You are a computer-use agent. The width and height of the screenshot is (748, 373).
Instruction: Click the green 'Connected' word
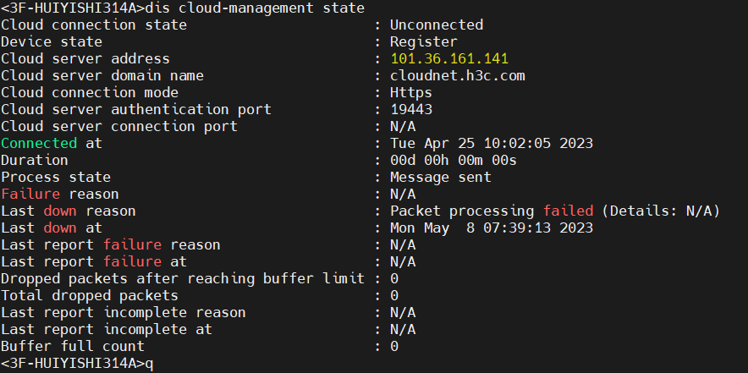39,144
